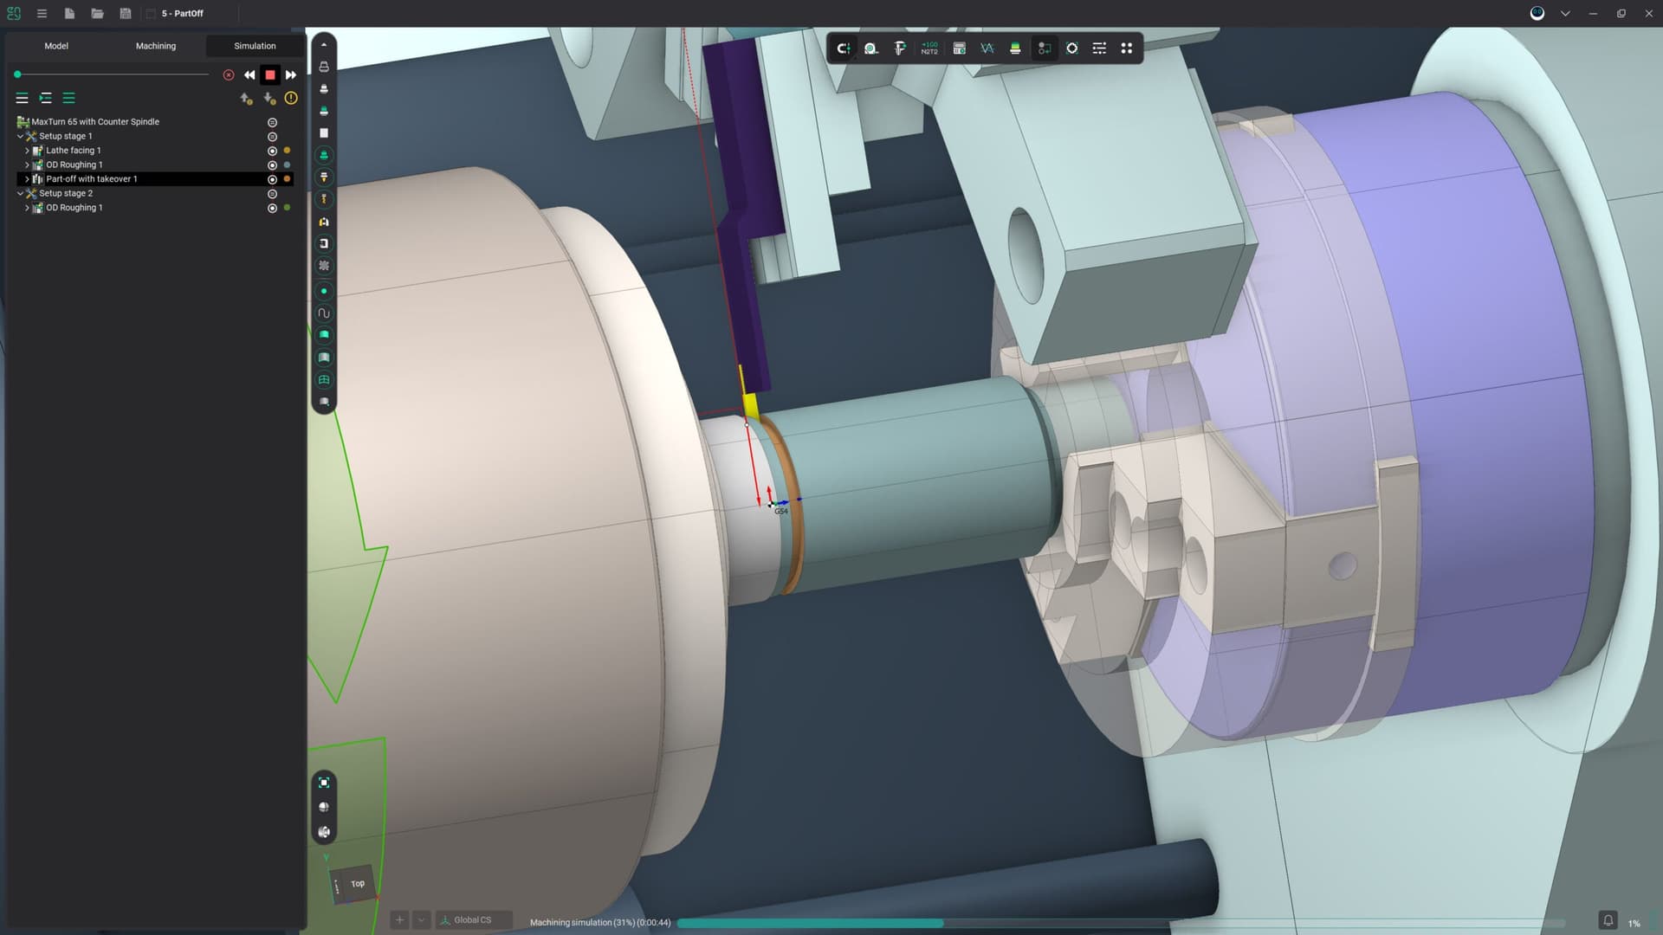The height and width of the screenshot is (935, 1663).
Task: Select the caliper measurement icon
Action: 900,48
